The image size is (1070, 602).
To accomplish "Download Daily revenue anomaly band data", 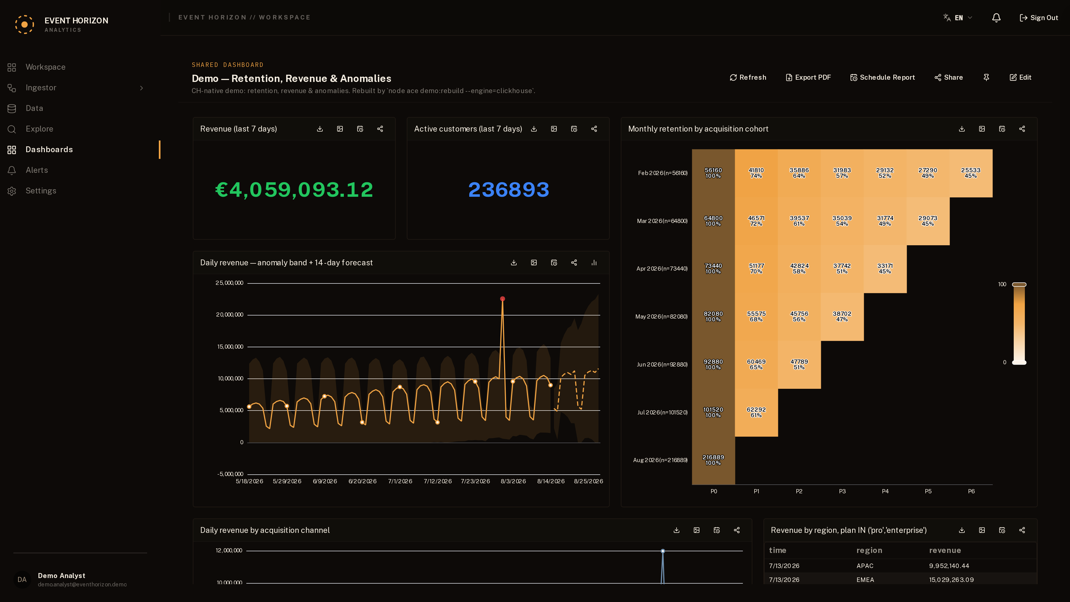I will point(514,263).
